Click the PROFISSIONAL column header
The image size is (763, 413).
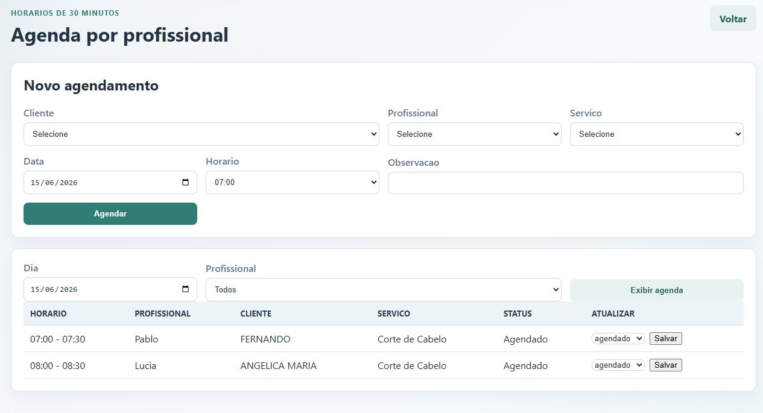point(163,314)
